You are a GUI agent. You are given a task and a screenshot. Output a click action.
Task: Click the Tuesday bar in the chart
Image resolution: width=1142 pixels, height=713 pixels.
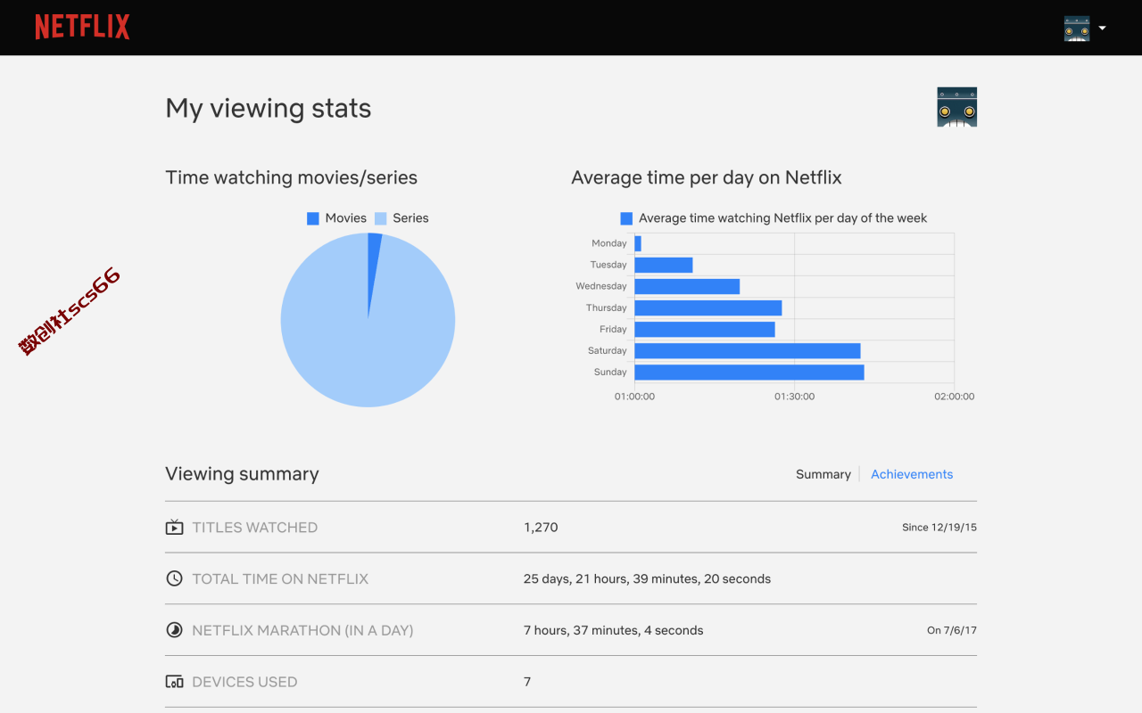[x=664, y=265]
